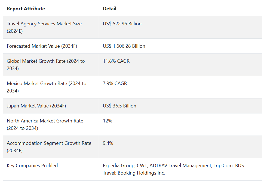Click the 7.9% CAGR value
Viewport: 264px width, 183px height.
[x=115, y=83]
